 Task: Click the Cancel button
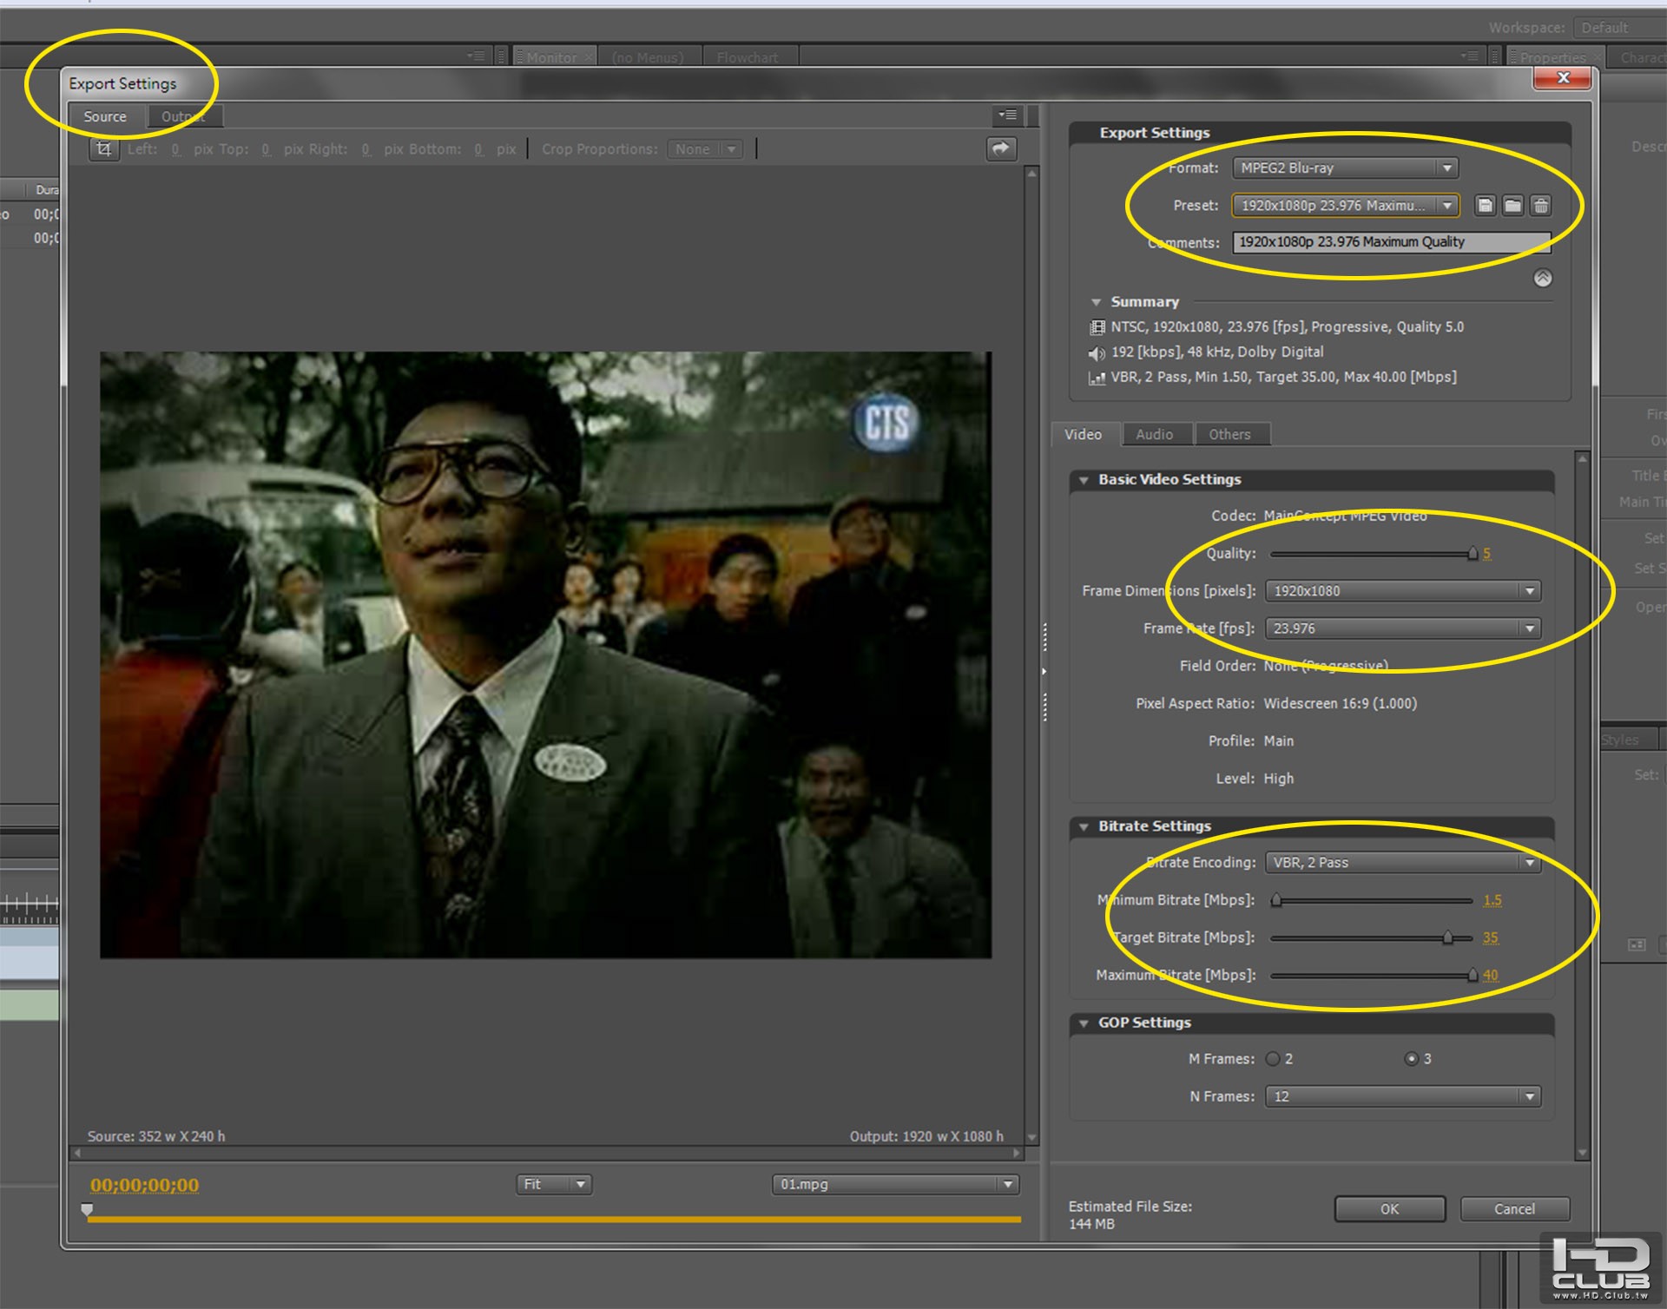1513,1208
